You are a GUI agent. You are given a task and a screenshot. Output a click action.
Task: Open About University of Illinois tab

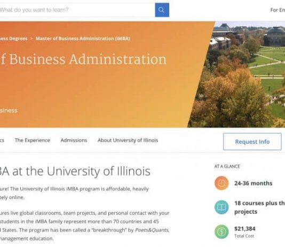[x=128, y=140]
